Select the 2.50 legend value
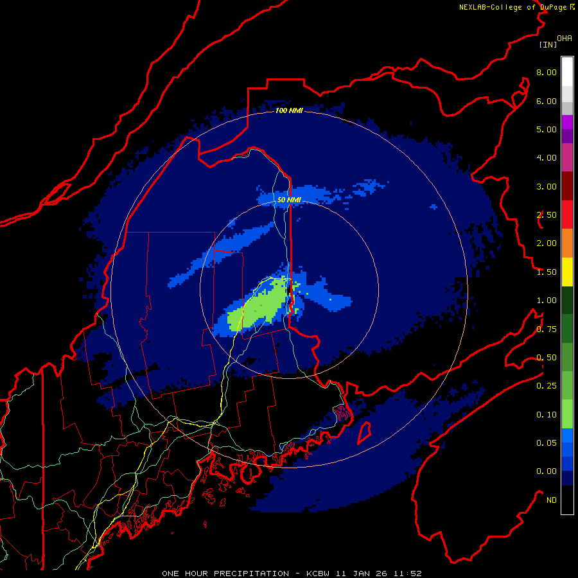 click(547, 215)
